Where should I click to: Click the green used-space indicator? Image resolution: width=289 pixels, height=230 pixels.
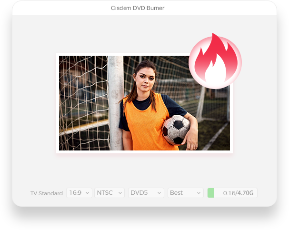click(211, 193)
